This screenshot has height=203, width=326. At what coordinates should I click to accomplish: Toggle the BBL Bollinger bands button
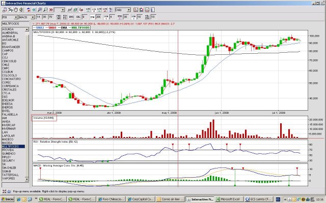click(78, 17)
